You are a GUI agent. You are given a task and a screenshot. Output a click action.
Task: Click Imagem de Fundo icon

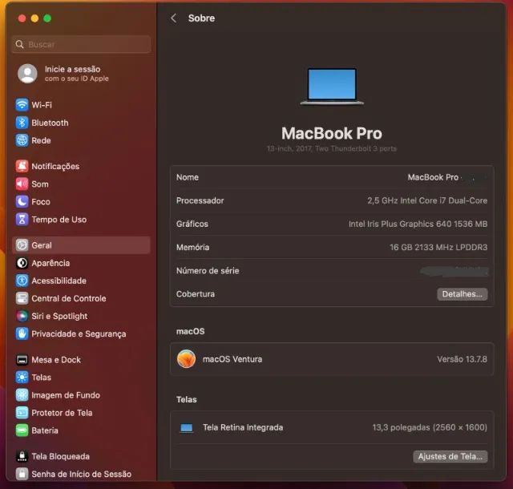click(22, 395)
